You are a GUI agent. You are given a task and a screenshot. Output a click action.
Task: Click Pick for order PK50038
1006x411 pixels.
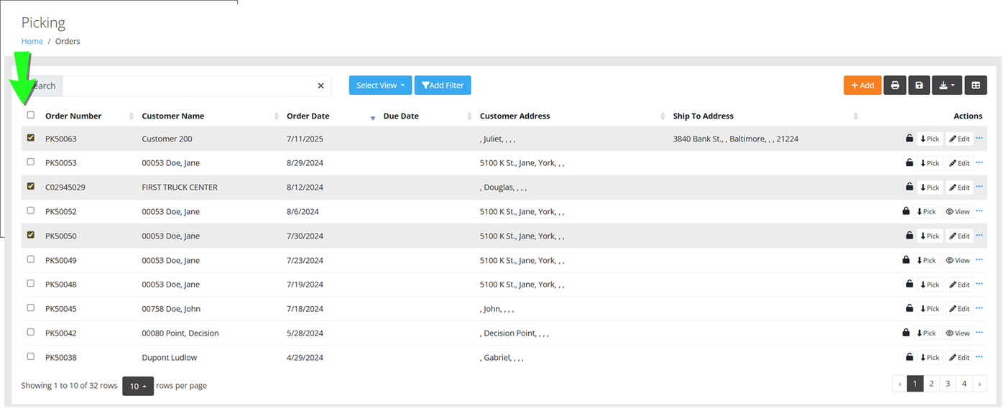[930, 357]
